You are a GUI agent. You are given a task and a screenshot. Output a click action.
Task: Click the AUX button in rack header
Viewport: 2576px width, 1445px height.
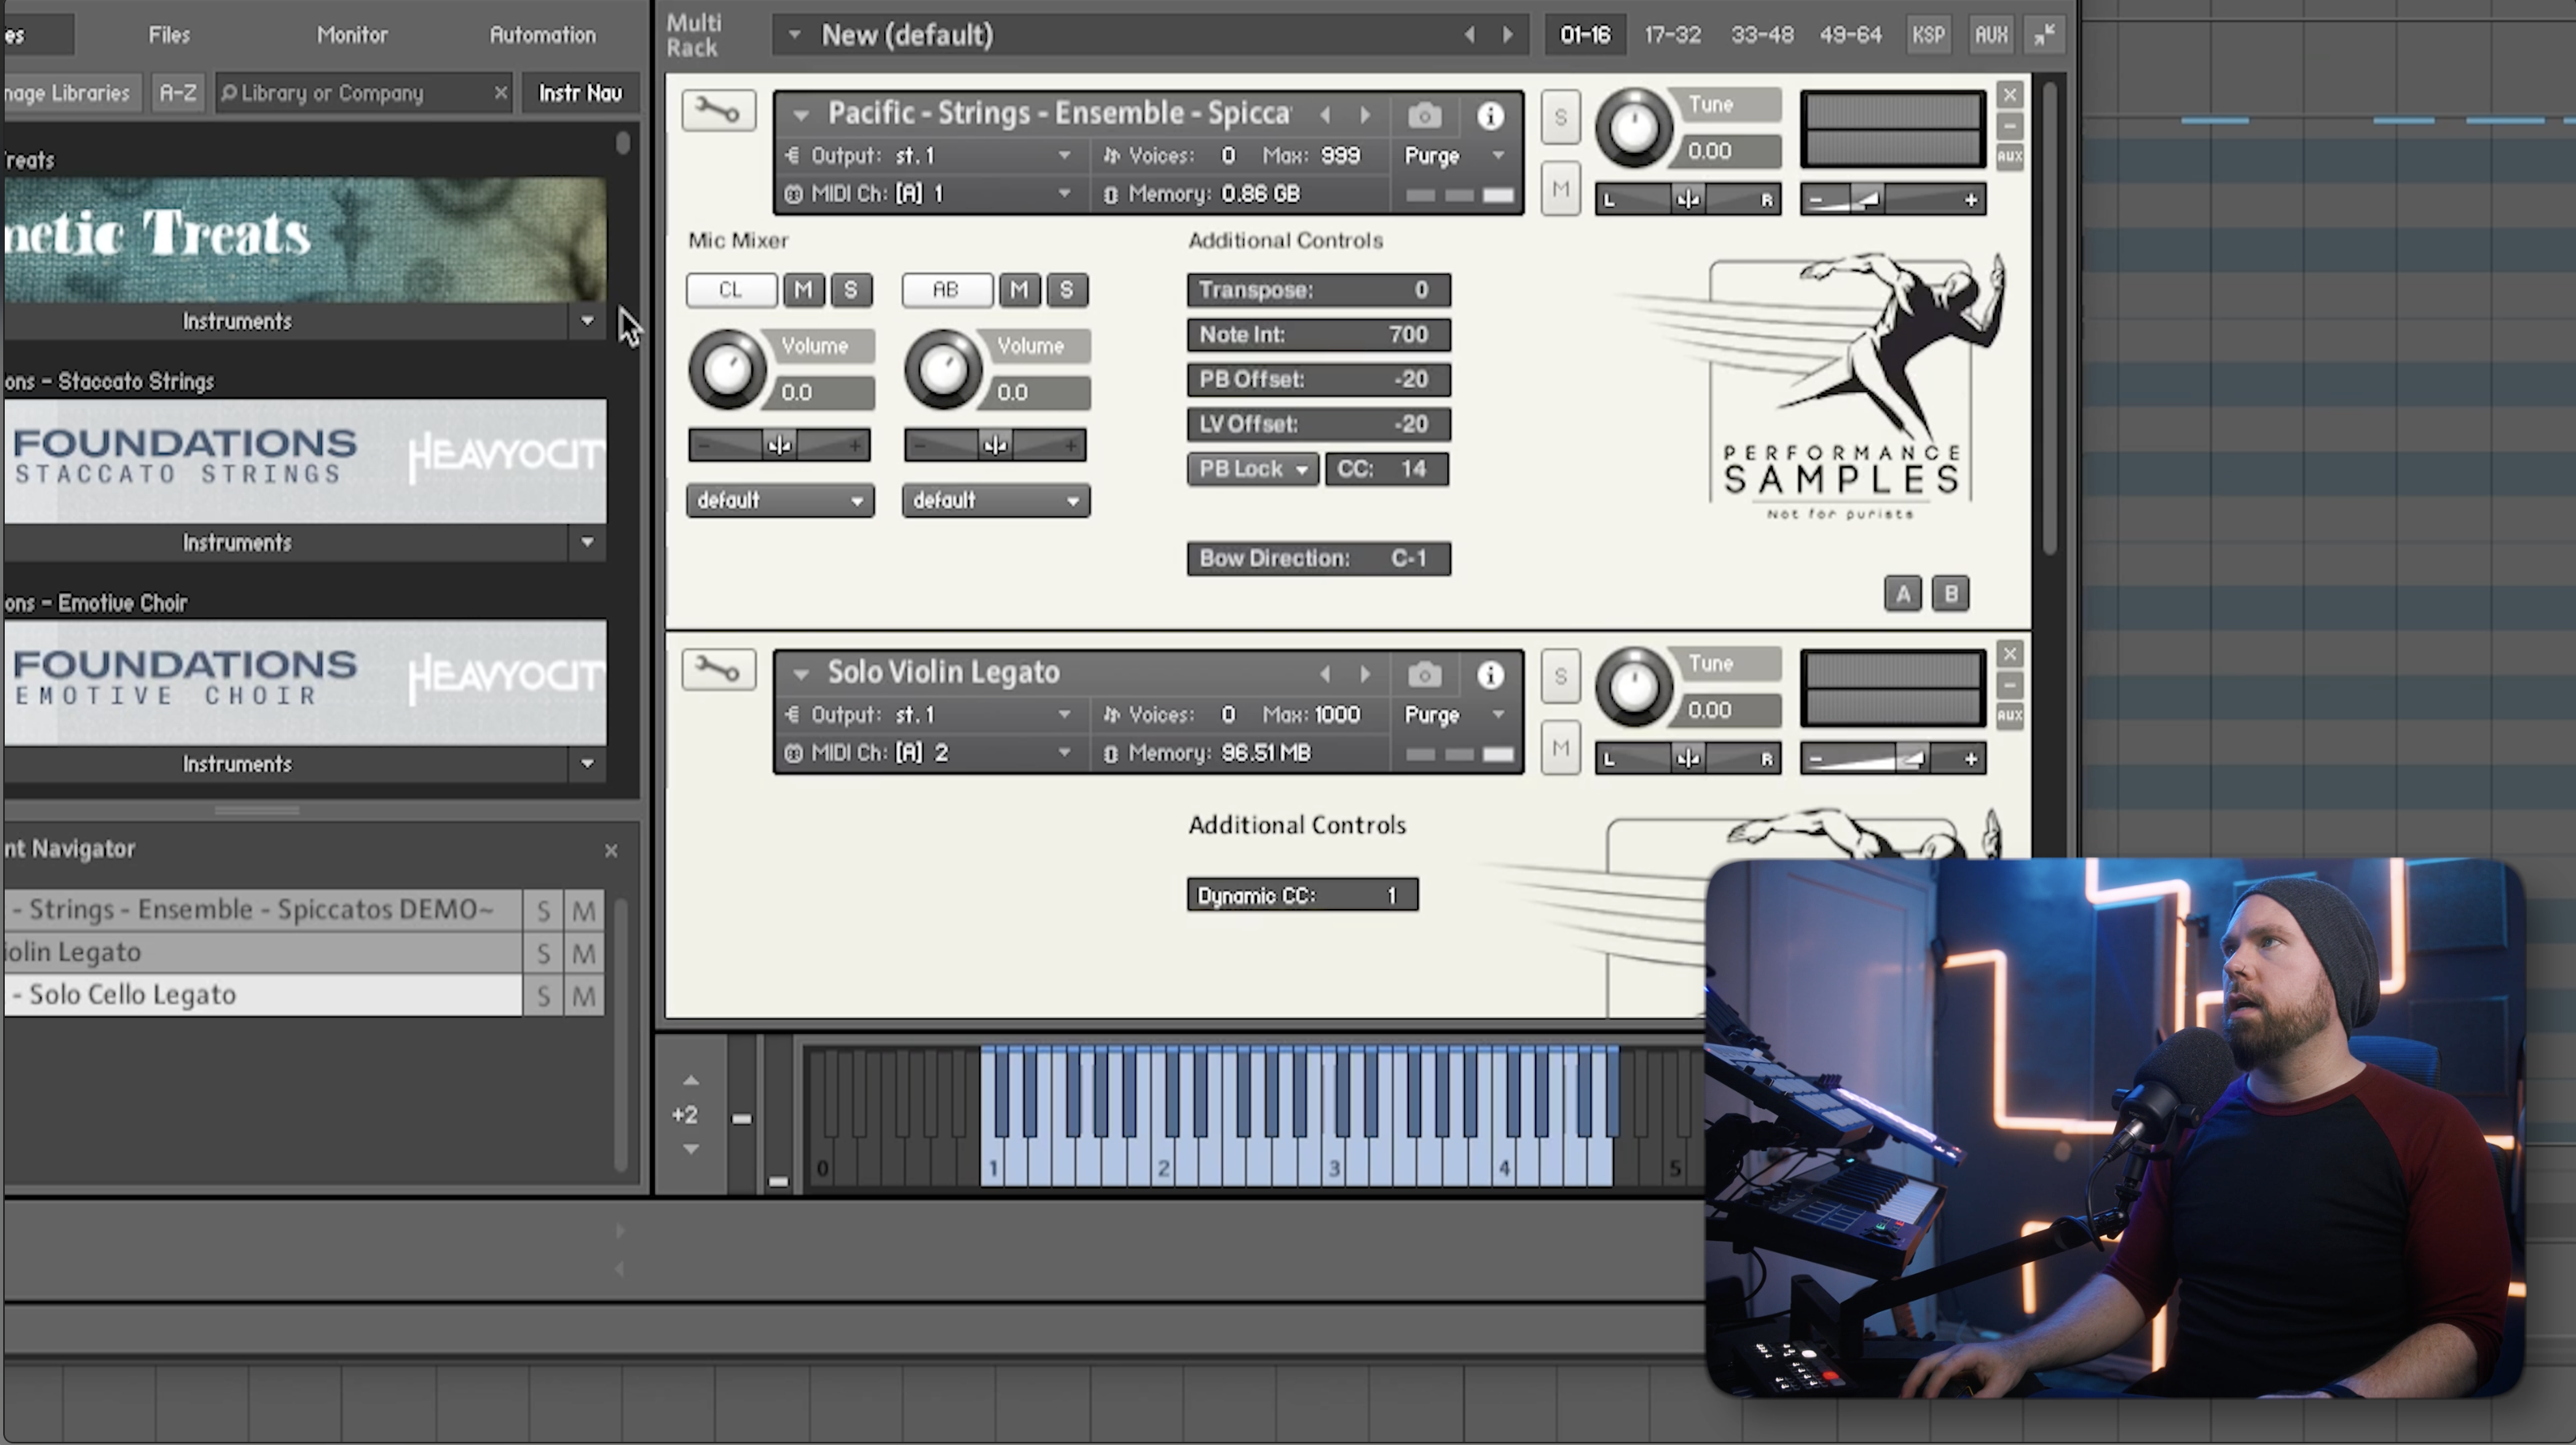[x=1991, y=35]
